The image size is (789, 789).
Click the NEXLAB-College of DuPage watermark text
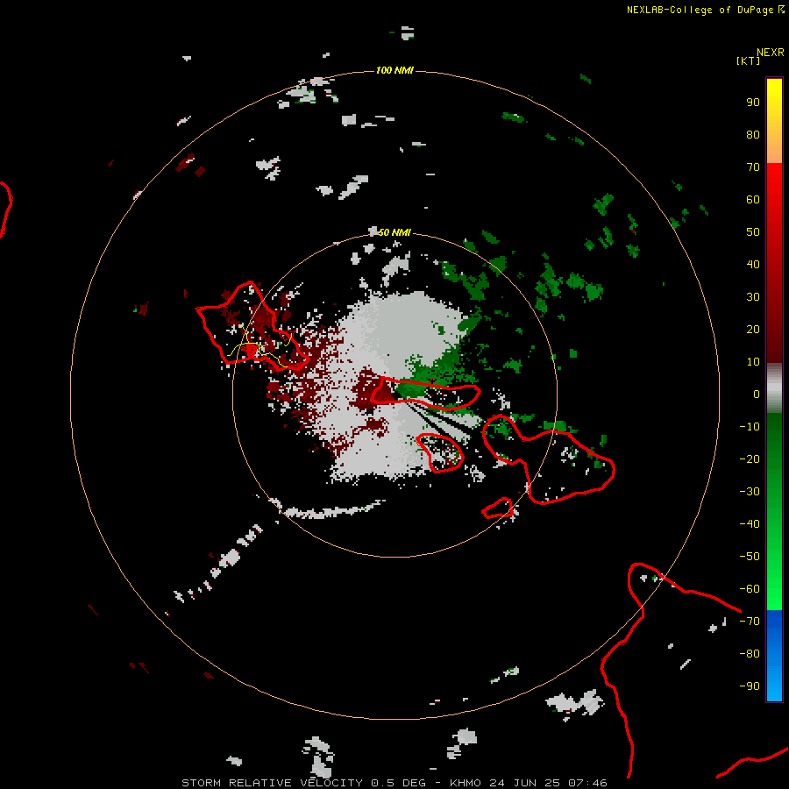(705, 10)
